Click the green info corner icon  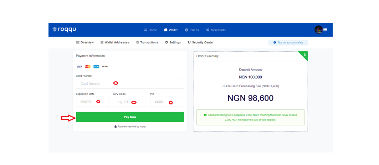click(x=304, y=55)
